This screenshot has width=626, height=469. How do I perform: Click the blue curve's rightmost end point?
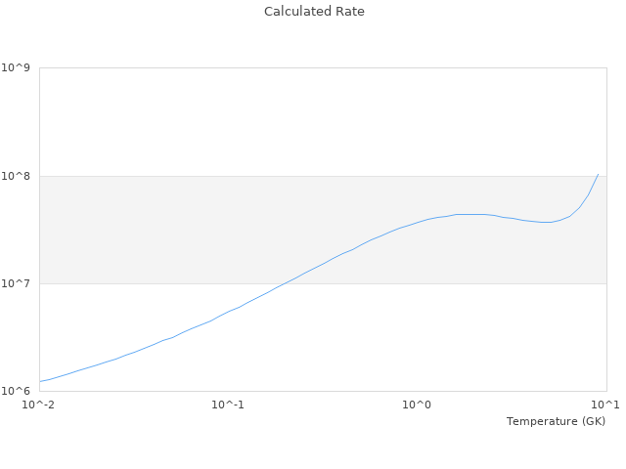tap(598, 174)
